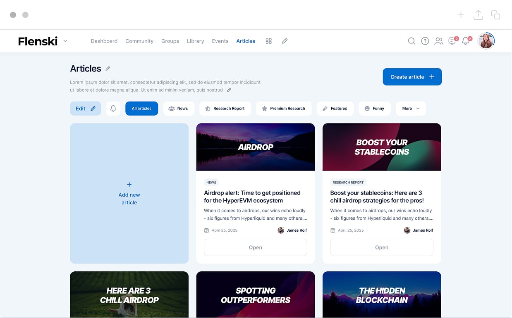
Task: Switch to the Events tab
Action: coord(220,41)
